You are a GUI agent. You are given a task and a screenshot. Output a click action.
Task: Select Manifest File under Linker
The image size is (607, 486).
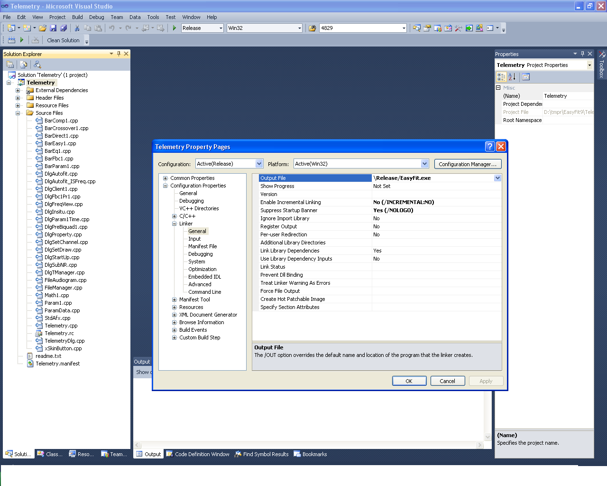click(202, 246)
